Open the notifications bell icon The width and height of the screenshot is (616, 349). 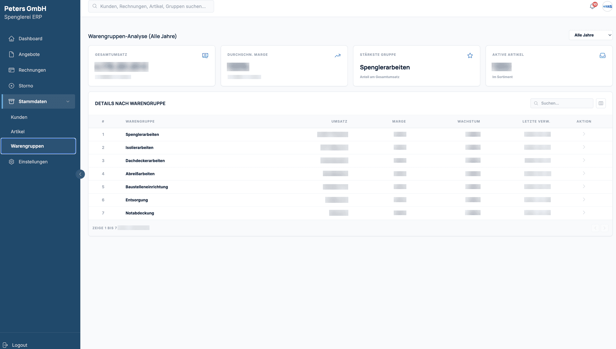(x=592, y=6)
